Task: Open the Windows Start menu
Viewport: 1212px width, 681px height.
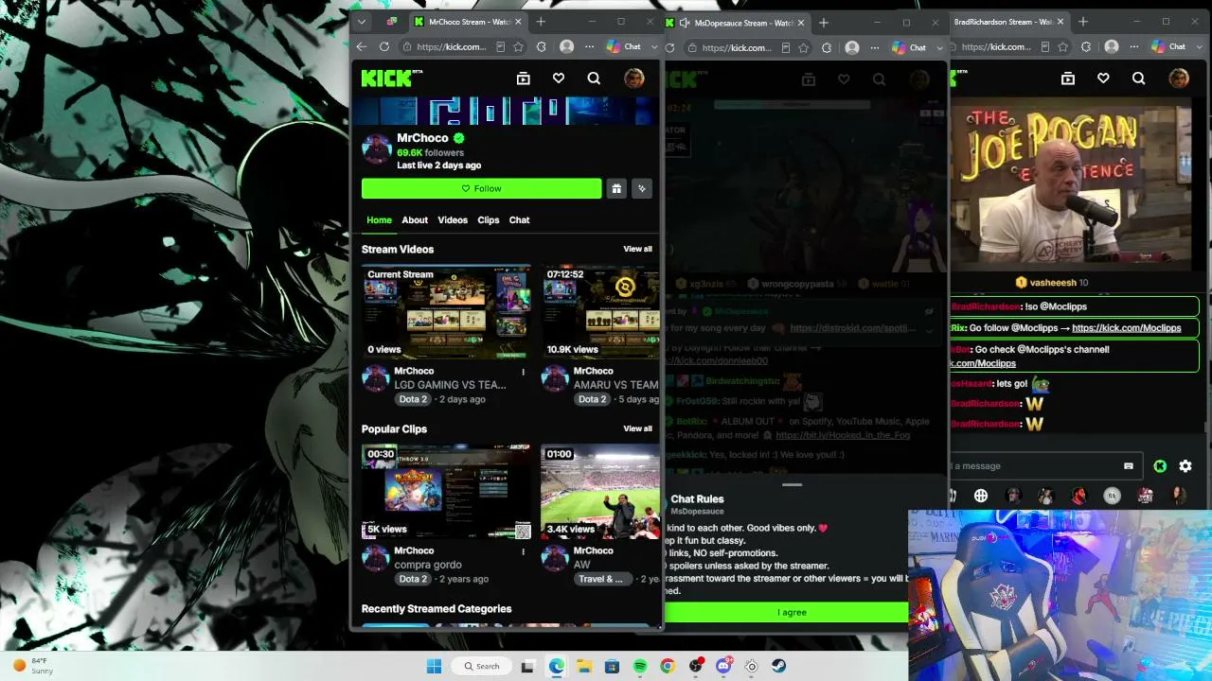Action: pos(434,666)
